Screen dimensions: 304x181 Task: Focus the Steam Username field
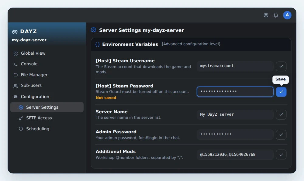pyautogui.click(x=235, y=66)
